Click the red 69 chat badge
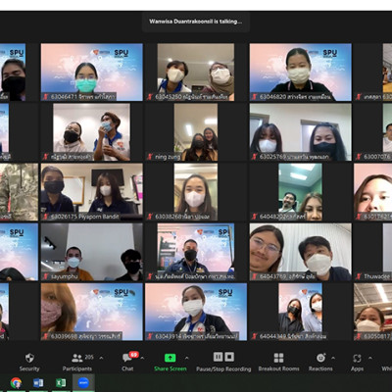This screenshot has height=392, width=392. (133, 355)
